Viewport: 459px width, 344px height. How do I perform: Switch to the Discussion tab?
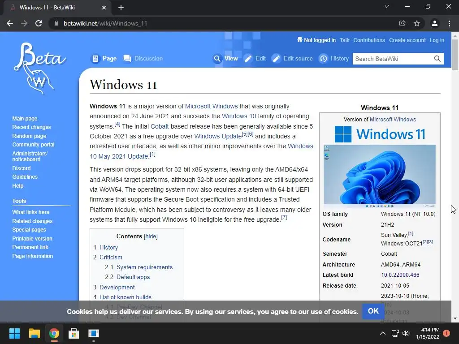click(x=143, y=59)
